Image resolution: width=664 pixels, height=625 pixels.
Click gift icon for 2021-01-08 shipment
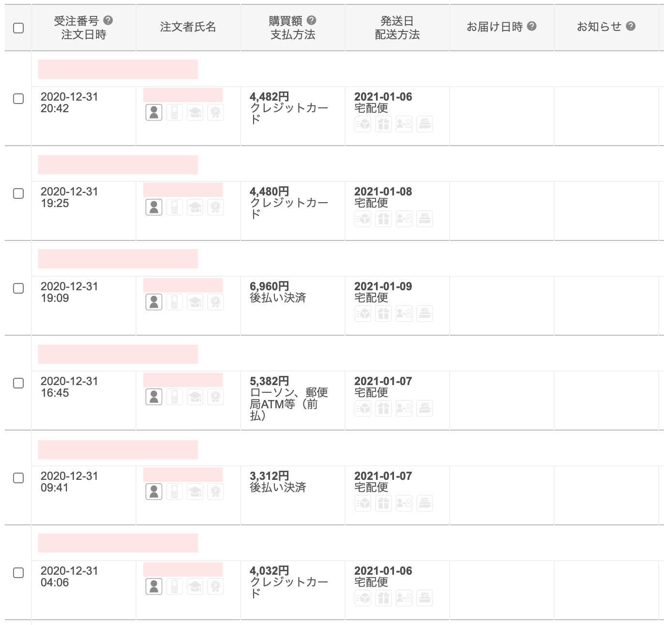[383, 219]
